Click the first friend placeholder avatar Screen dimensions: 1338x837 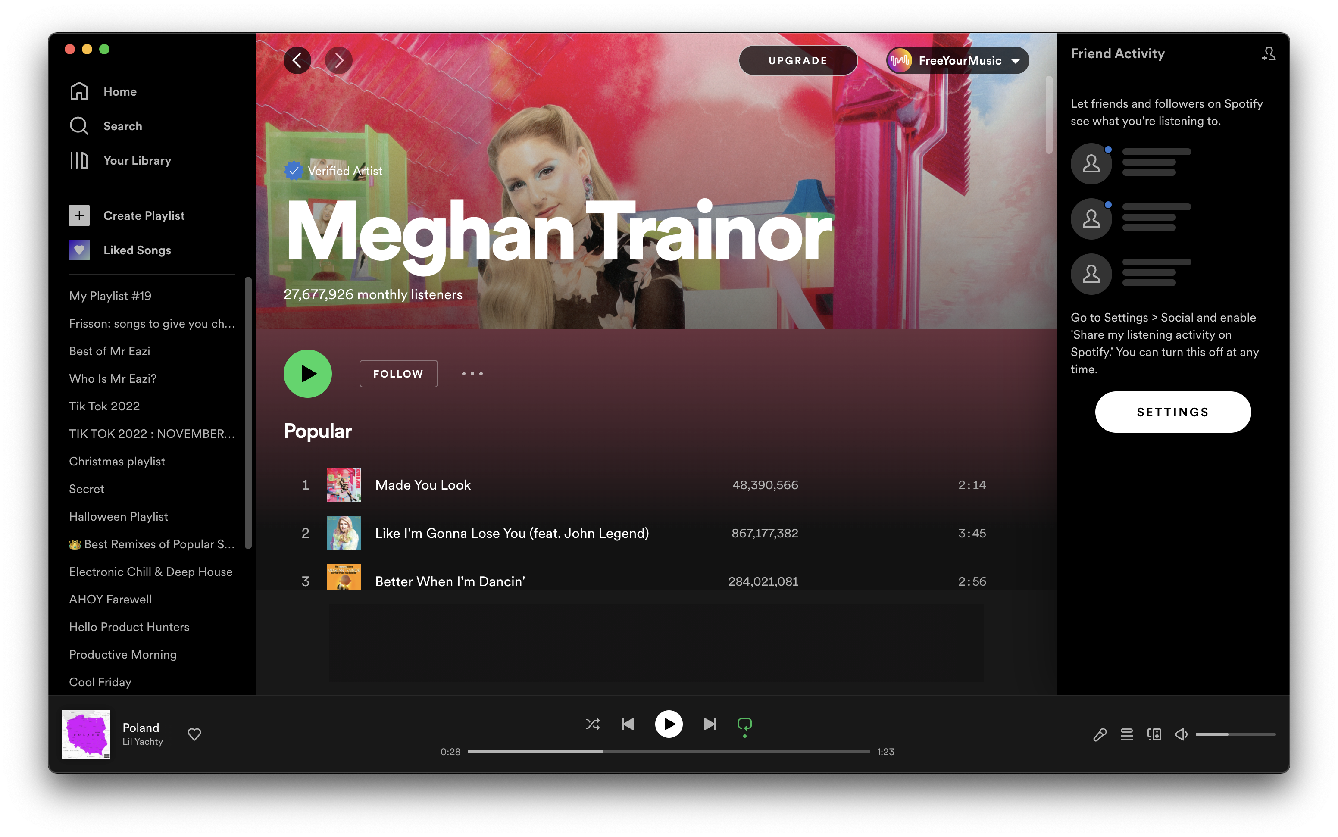1091,164
